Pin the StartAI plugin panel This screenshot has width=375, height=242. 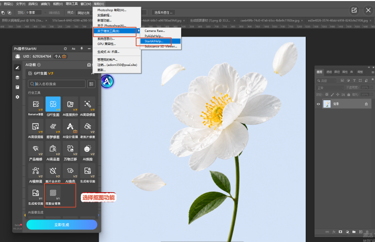click(81, 49)
